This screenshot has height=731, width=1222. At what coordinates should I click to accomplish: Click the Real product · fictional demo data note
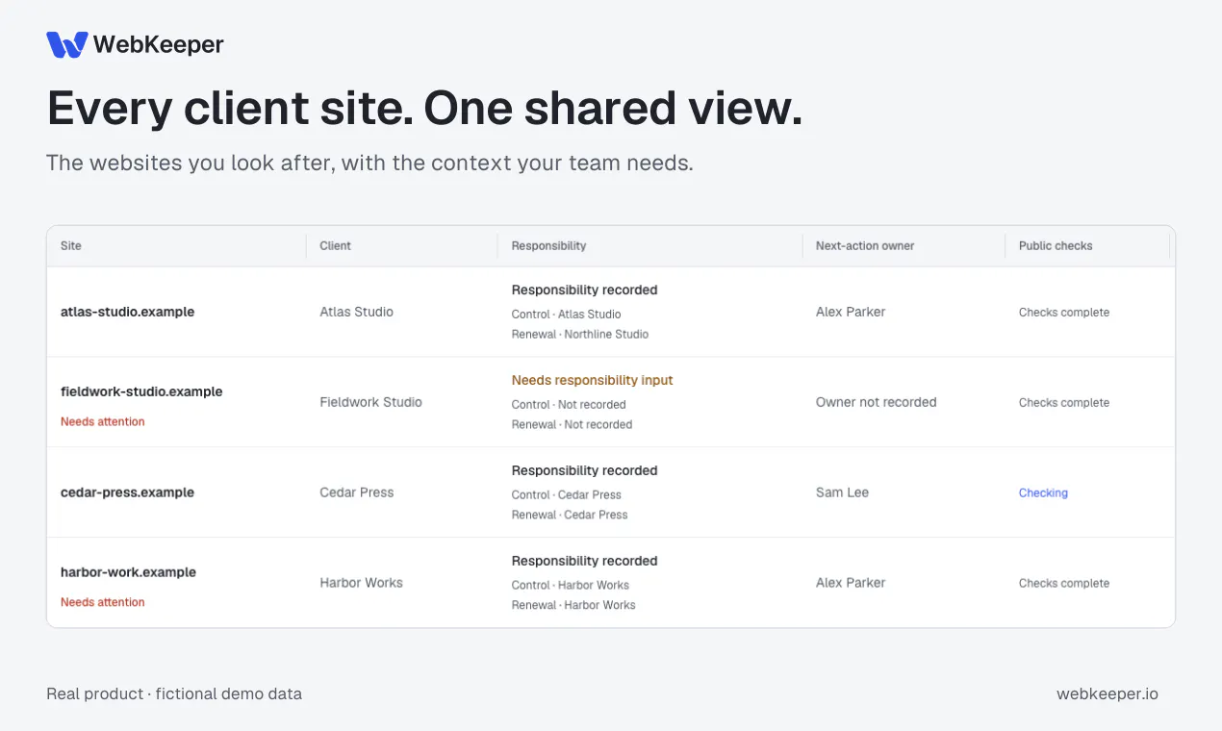pyautogui.click(x=174, y=693)
